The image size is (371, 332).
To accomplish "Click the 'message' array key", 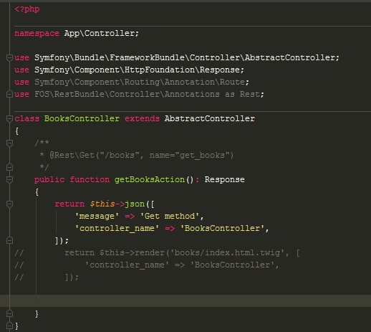I will click(x=97, y=217).
